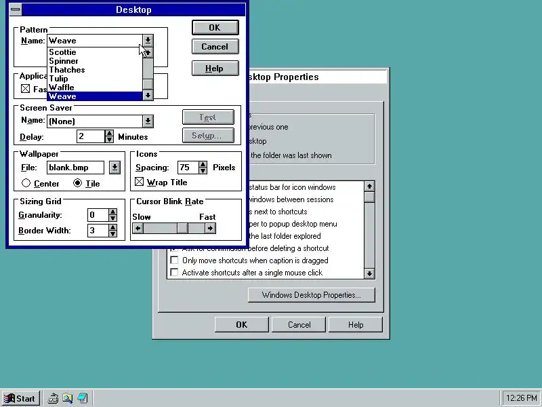Viewport: 542px width, 407px height.
Task: Click the Wallpaper File field blank.bmp
Action: tap(75, 168)
